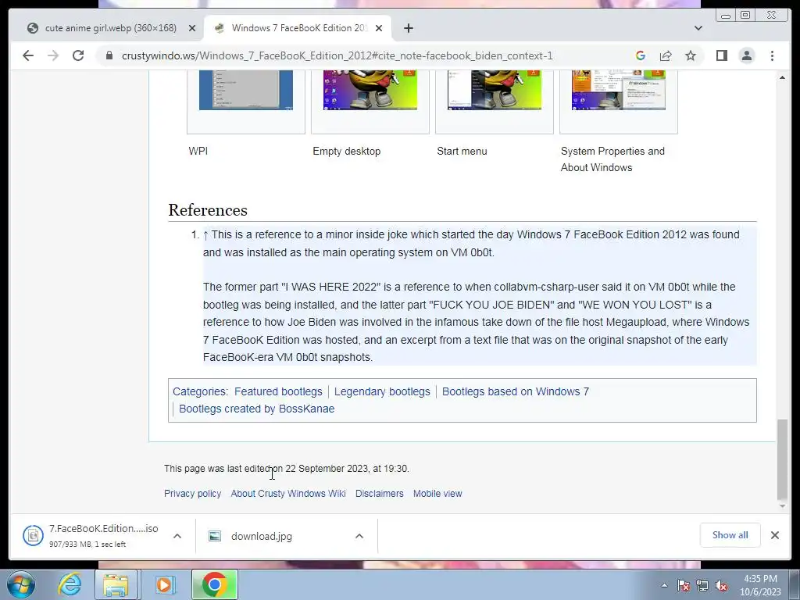
Task: Open the Chrome profile avatar
Action: (x=746, y=55)
